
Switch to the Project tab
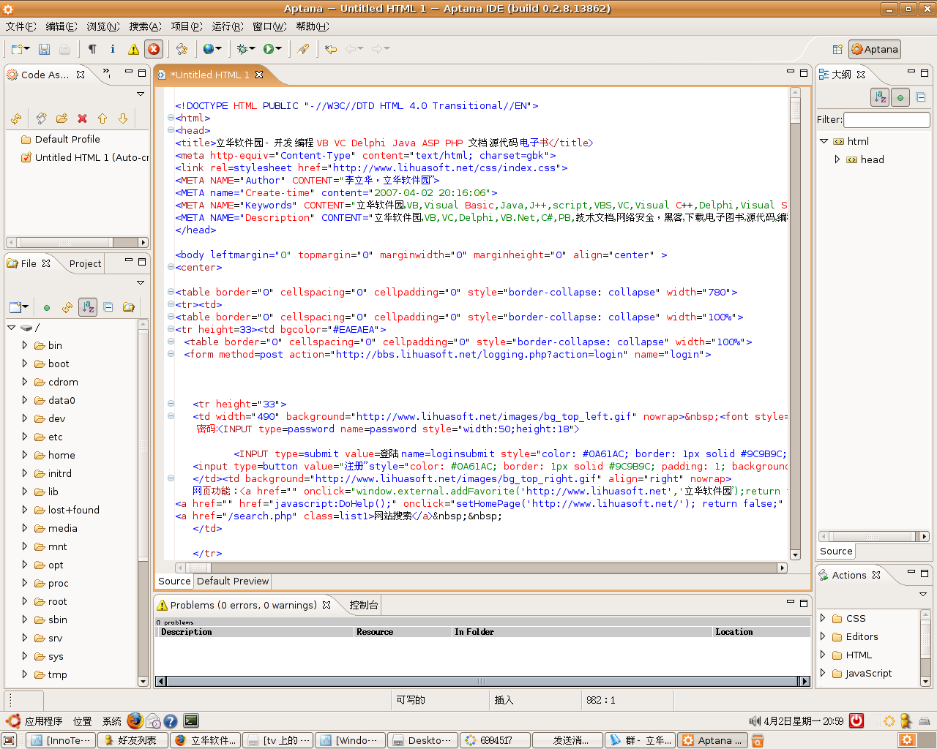[85, 263]
